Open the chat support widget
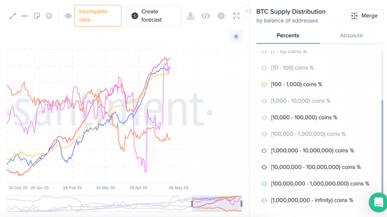Image resolution: width=387 pixels, height=217 pixels. pyautogui.click(x=378, y=202)
